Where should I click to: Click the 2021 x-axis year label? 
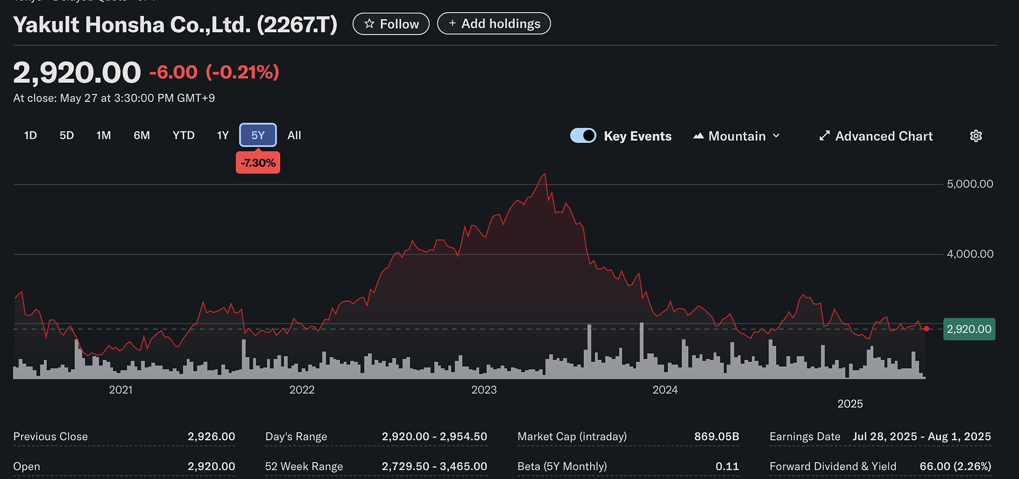tap(120, 390)
